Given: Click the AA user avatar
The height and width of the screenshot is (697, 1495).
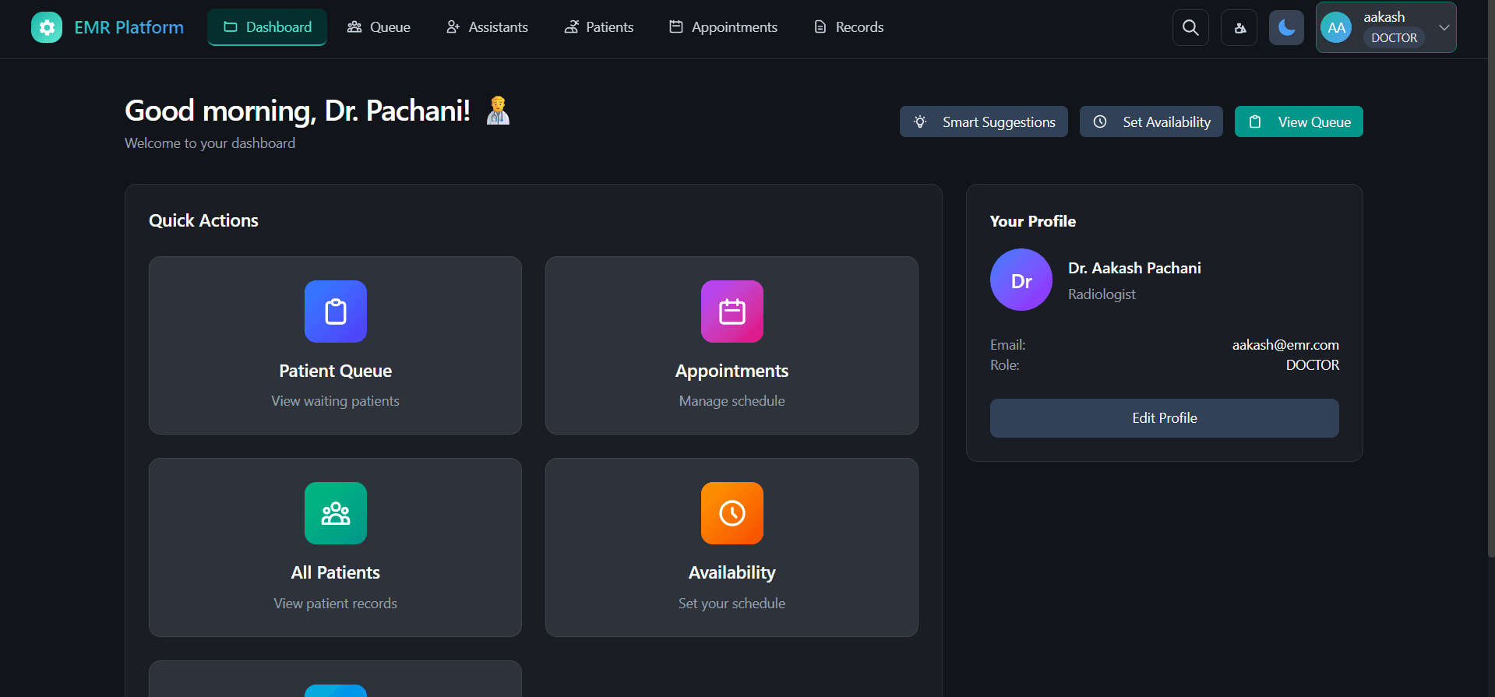Looking at the screenshot, I should [1336, 28].
